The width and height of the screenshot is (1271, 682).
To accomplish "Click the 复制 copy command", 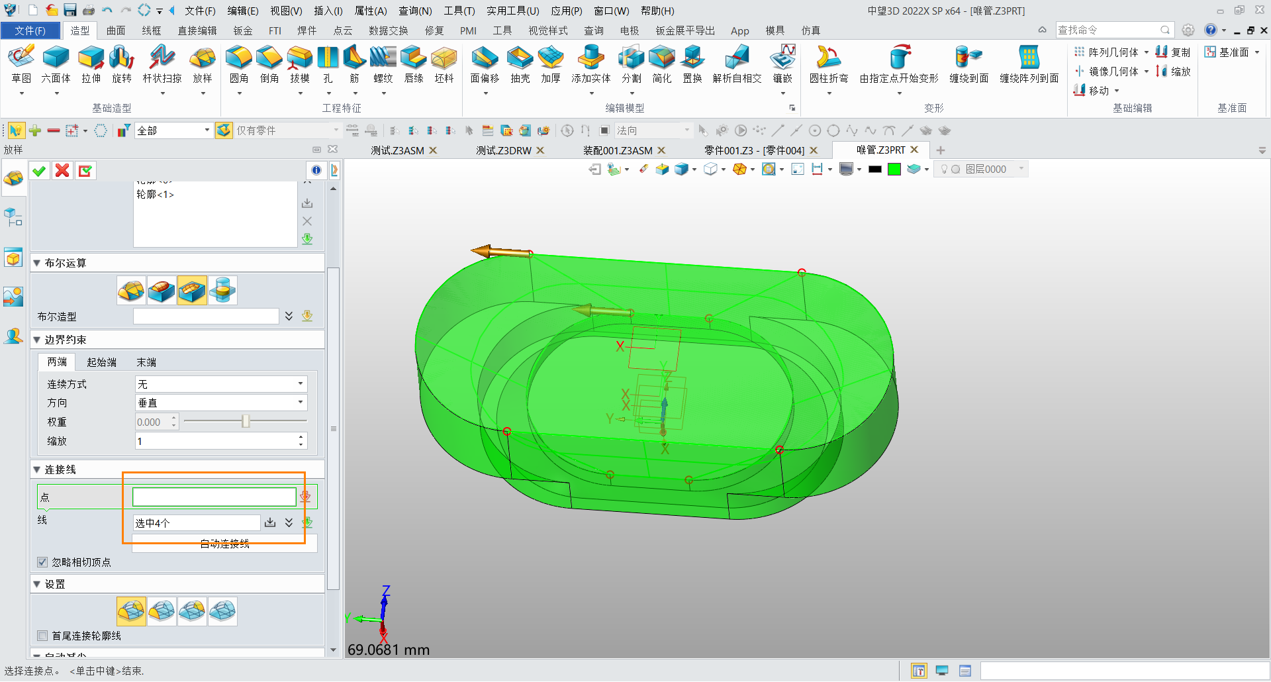I will [x=1173, y=52].
